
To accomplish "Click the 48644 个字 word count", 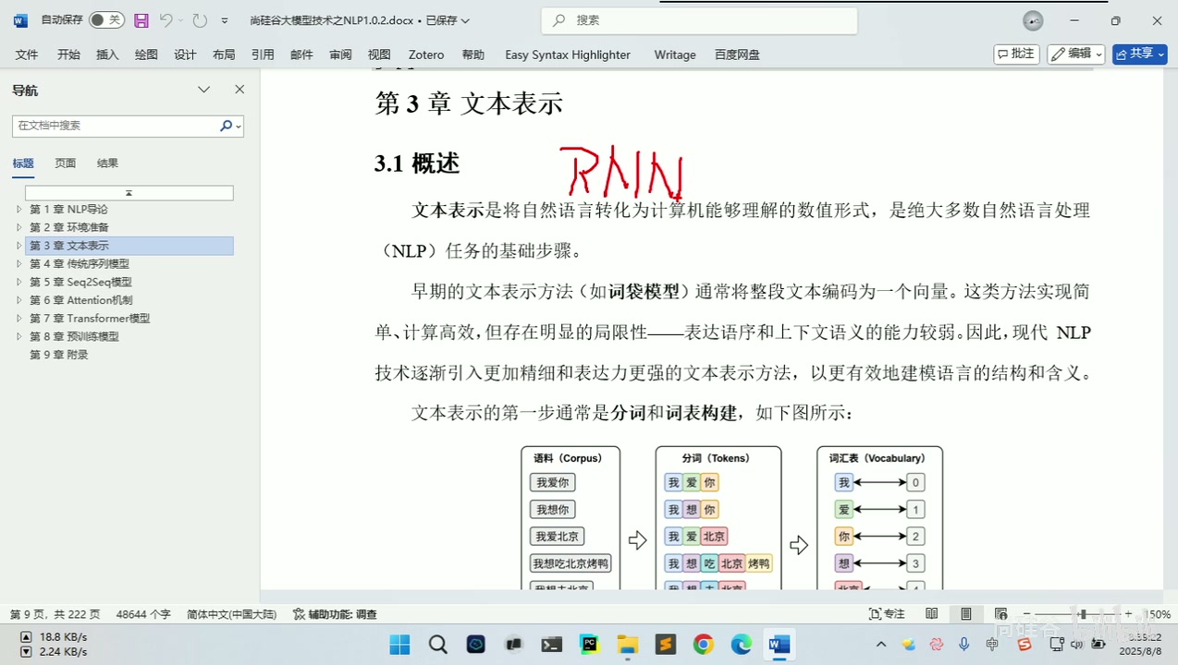I will click(143, 614).
